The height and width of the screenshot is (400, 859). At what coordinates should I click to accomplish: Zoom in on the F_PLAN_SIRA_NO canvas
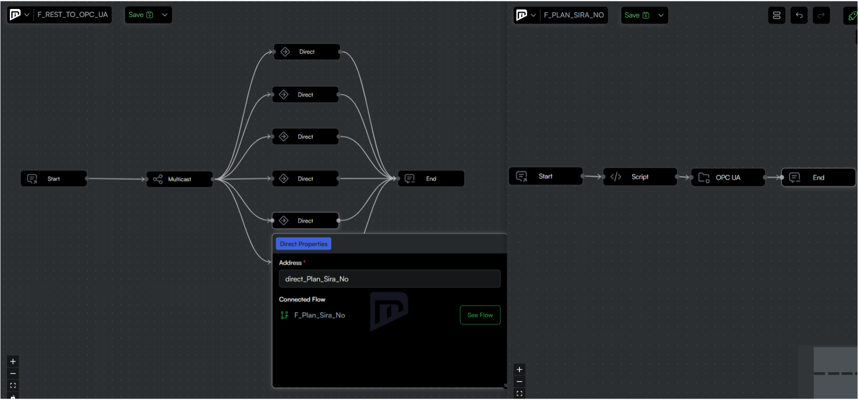point(519,369)
